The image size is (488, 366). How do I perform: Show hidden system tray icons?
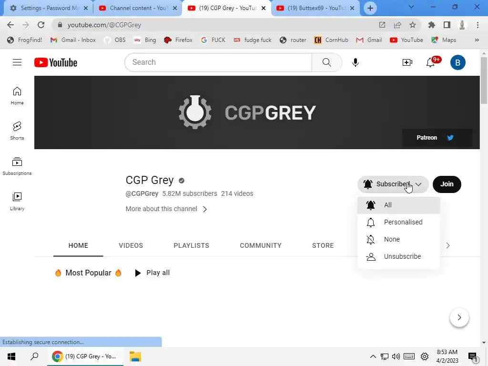tap(373, 356)
